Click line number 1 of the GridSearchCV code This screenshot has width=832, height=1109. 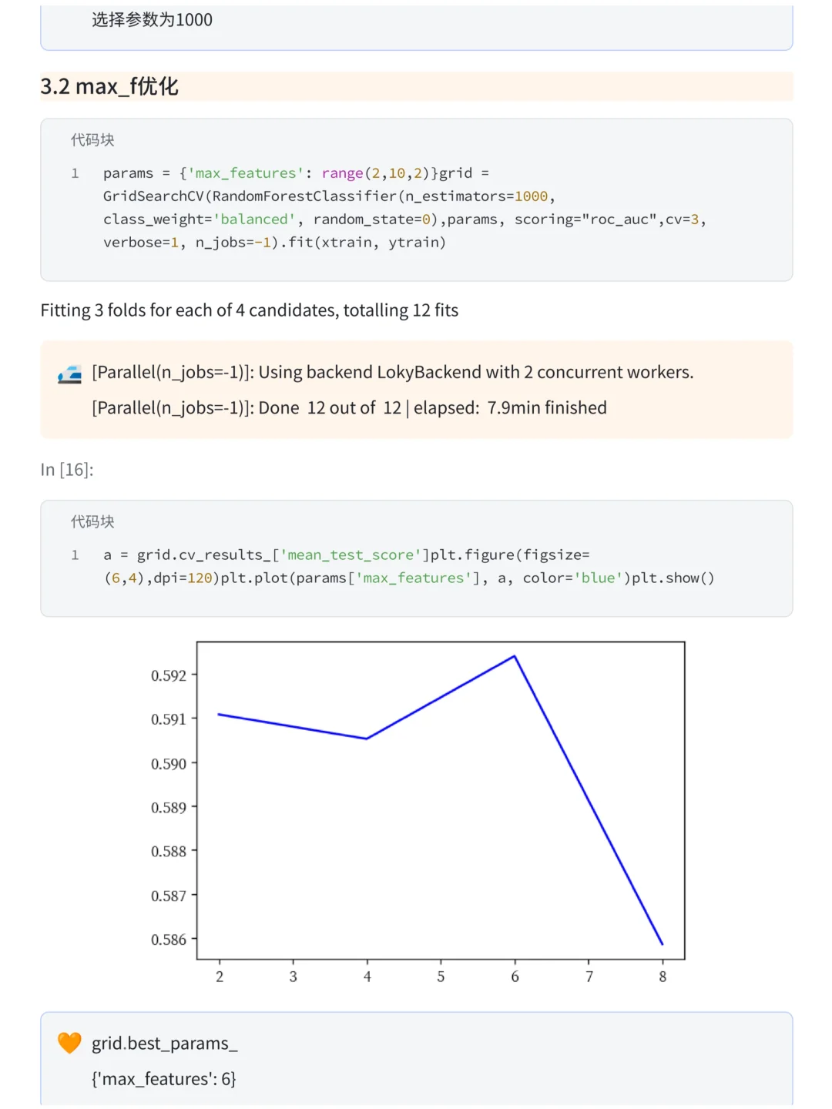point(75,173)
